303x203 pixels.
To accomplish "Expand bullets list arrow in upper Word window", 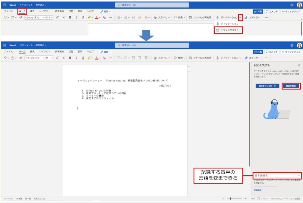I will coord(121,17).
